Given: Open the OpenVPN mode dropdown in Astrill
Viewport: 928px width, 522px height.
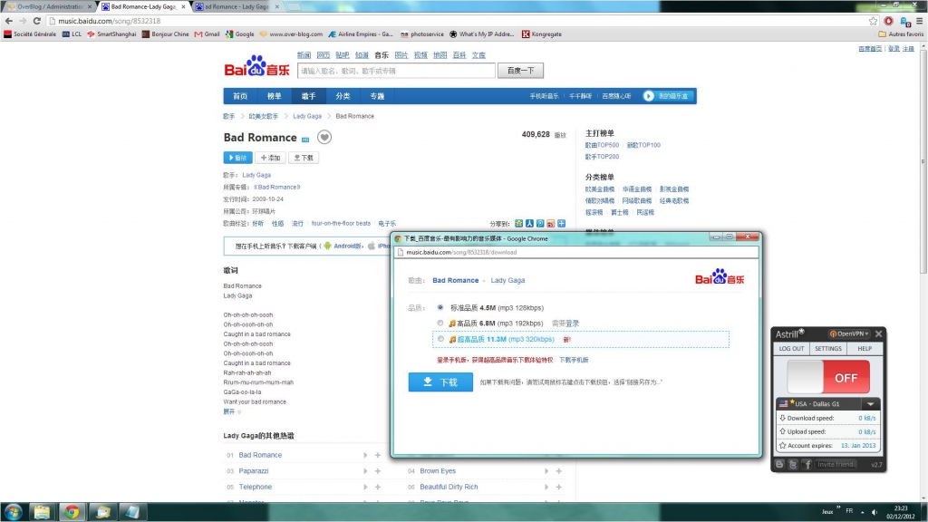Looking at the screenshot, I should point(848,333).
